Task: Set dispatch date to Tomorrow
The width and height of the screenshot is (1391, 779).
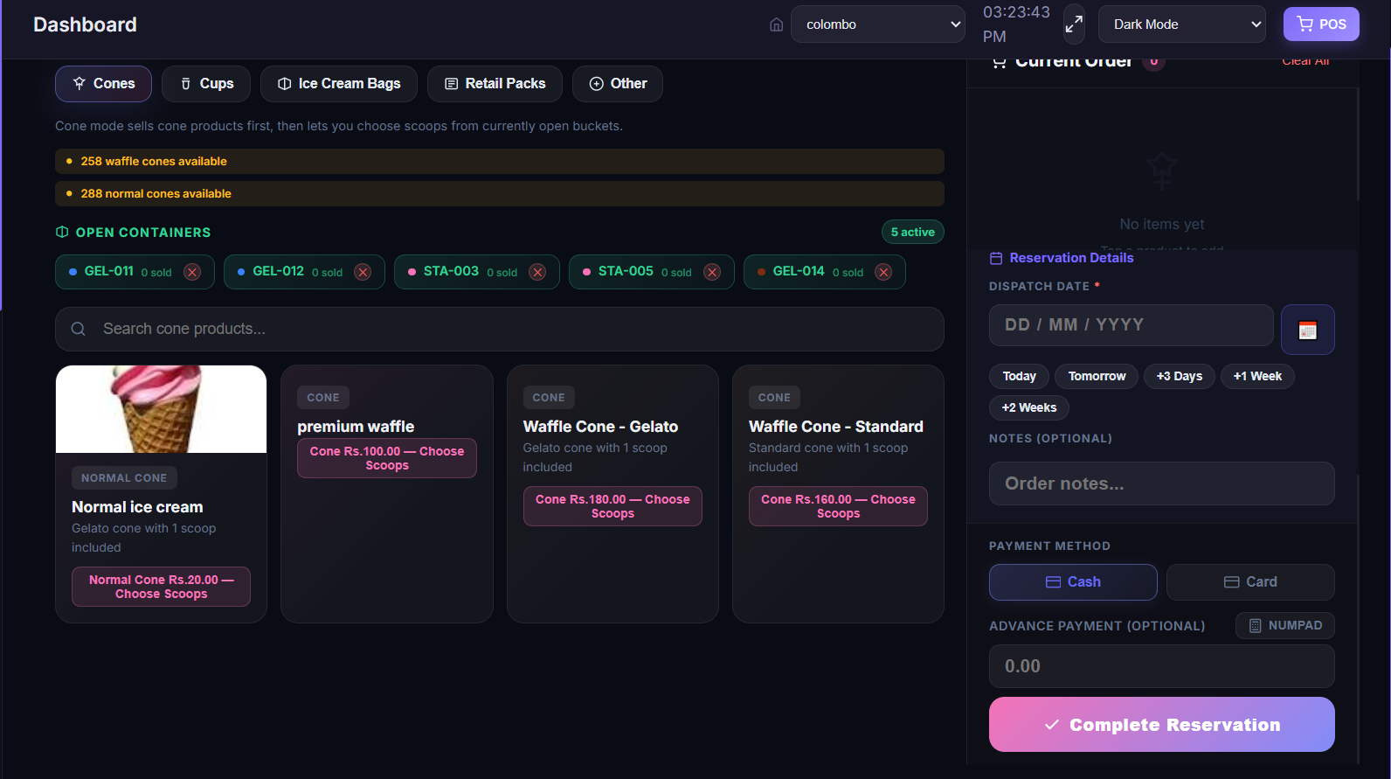Action: [1097, 377]
